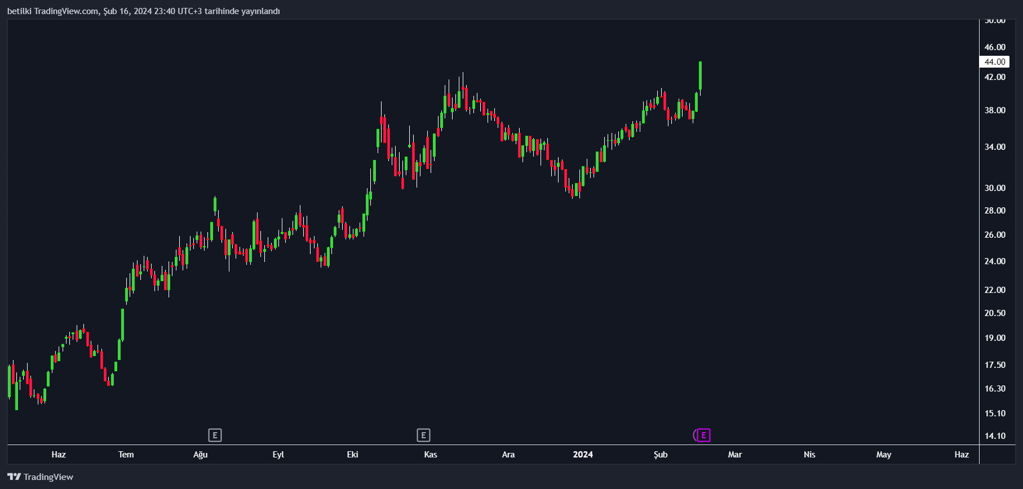The height and width of the screenshot is (489, 1023).
Task: Click the 15.10 price axis label
Action: (995, 414)
